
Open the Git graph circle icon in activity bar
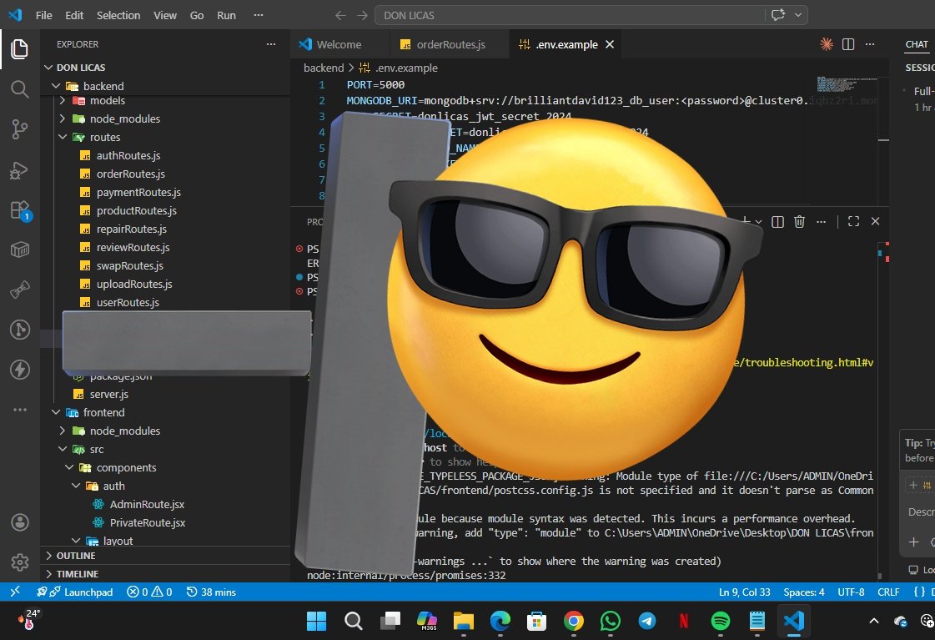[20, 330]
